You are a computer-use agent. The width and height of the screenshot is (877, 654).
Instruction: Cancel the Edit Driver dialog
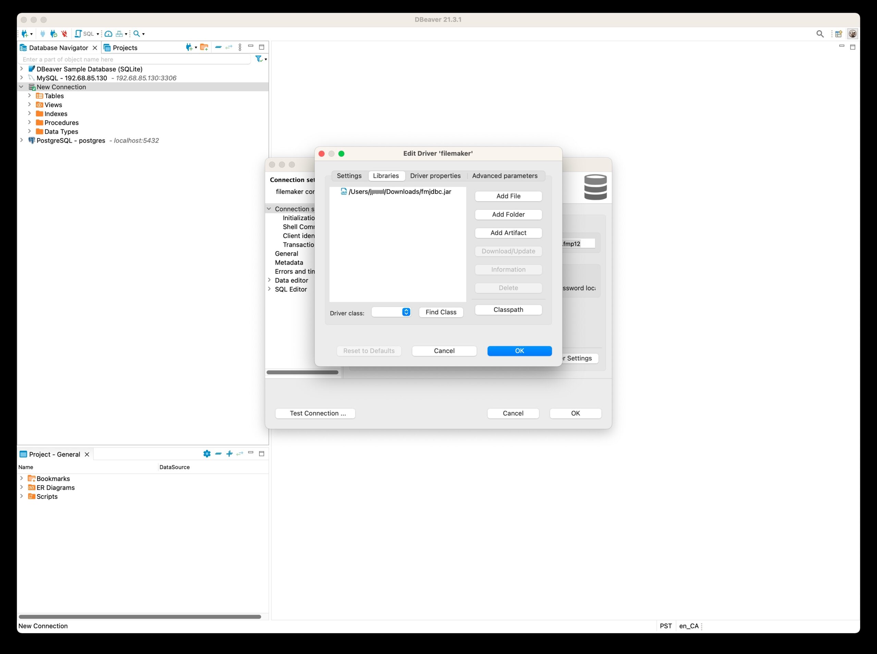pos(444,351)
